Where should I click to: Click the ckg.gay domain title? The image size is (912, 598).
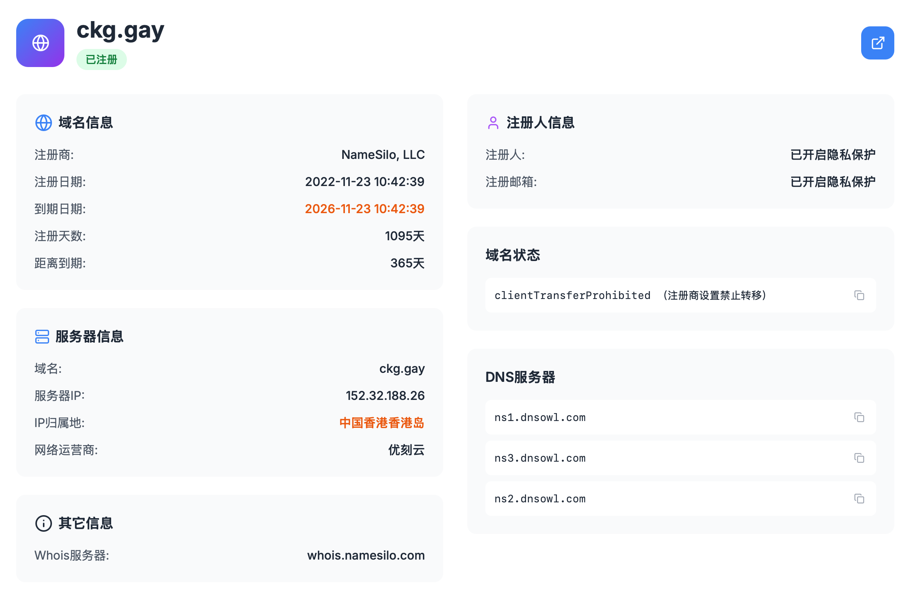120,30
